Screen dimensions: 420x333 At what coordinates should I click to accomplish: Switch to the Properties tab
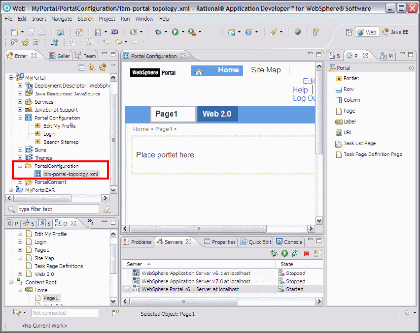220,242
